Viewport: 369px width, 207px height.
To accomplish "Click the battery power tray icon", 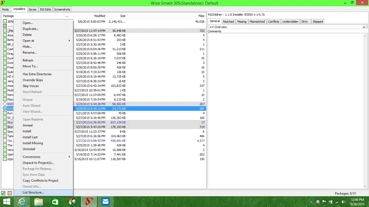I will pos(331,202).
